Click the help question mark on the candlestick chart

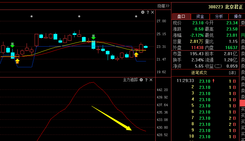[148, 12]
